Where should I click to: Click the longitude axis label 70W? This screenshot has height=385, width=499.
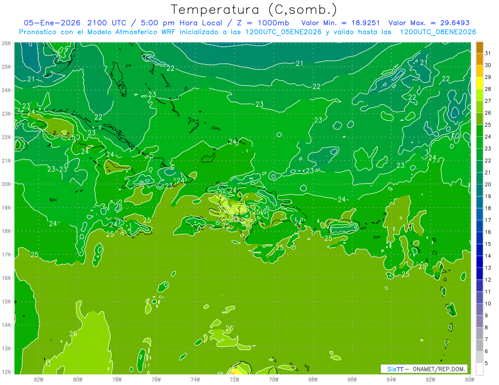click(274, 379)
